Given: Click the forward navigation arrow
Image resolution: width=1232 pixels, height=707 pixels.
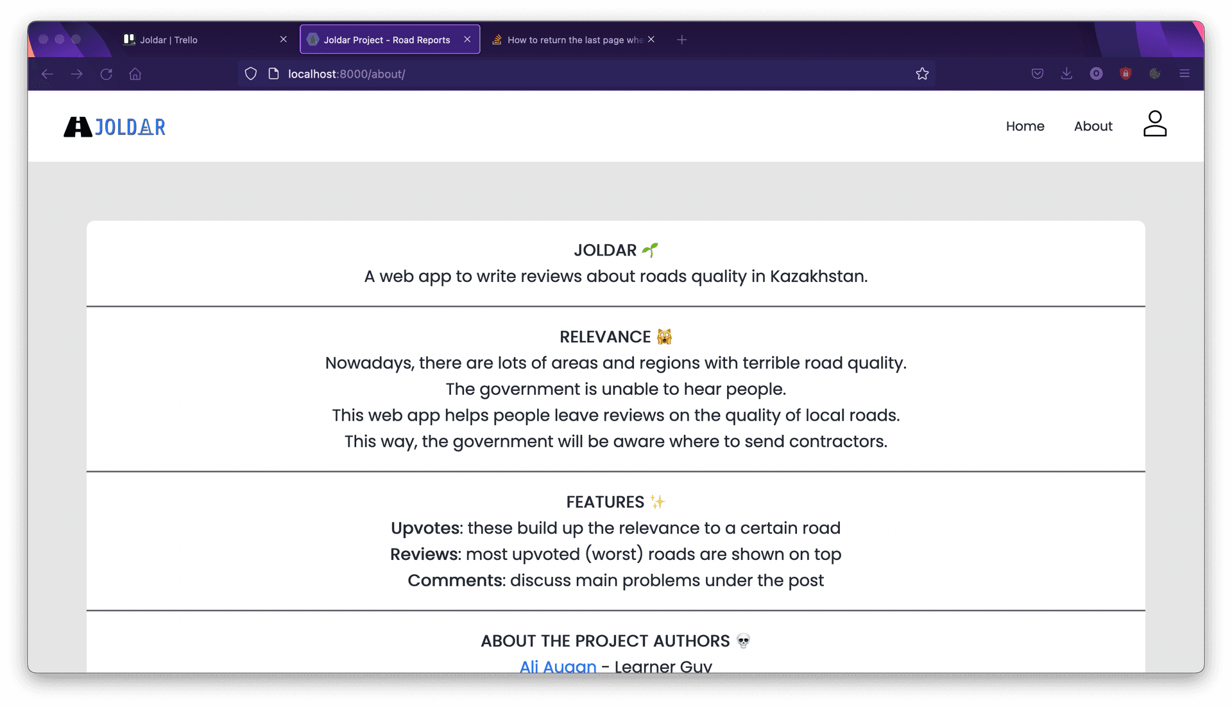Looking at the screenshot, I should (x=76, y=74).
